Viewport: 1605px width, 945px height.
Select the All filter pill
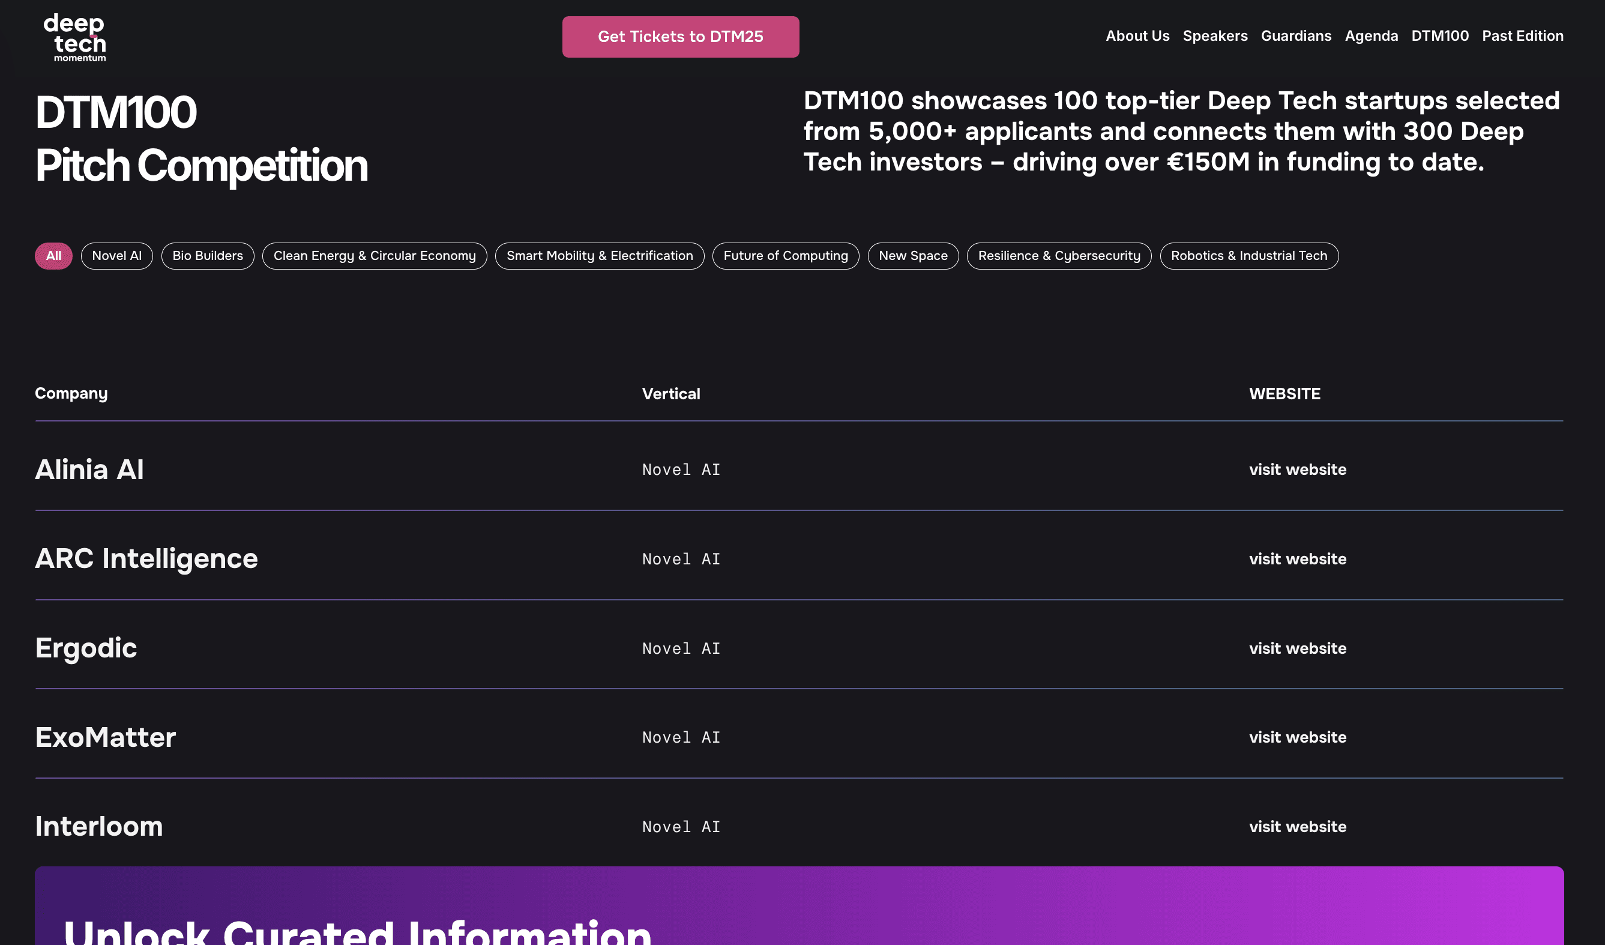(x=53, y=256)
